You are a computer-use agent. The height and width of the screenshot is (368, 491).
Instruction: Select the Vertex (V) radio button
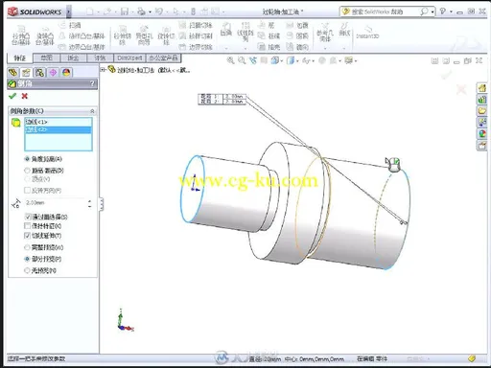click(x=27, y=179)
